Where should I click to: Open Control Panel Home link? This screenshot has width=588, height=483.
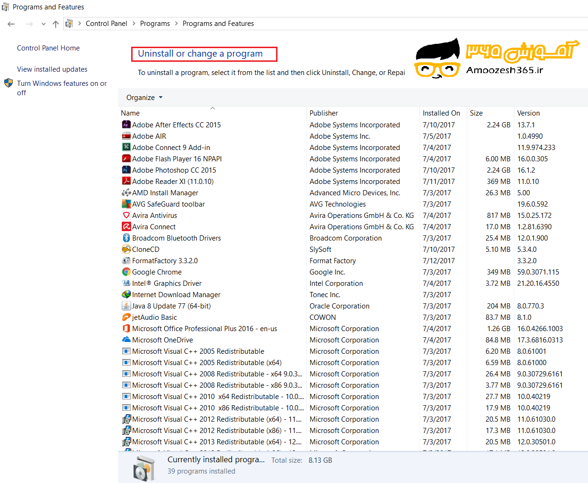click(48, 48)
